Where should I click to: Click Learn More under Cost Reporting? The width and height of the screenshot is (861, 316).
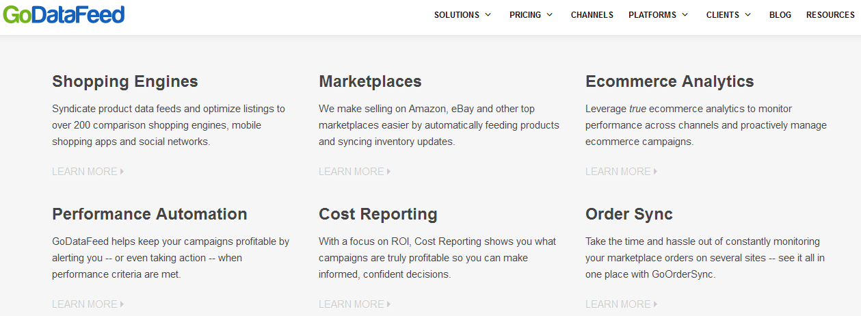pos(354,304)
